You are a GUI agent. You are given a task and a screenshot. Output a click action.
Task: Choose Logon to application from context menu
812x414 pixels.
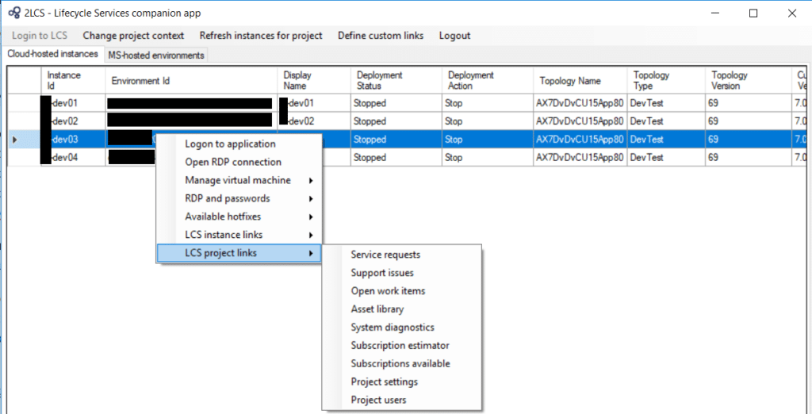230,144
